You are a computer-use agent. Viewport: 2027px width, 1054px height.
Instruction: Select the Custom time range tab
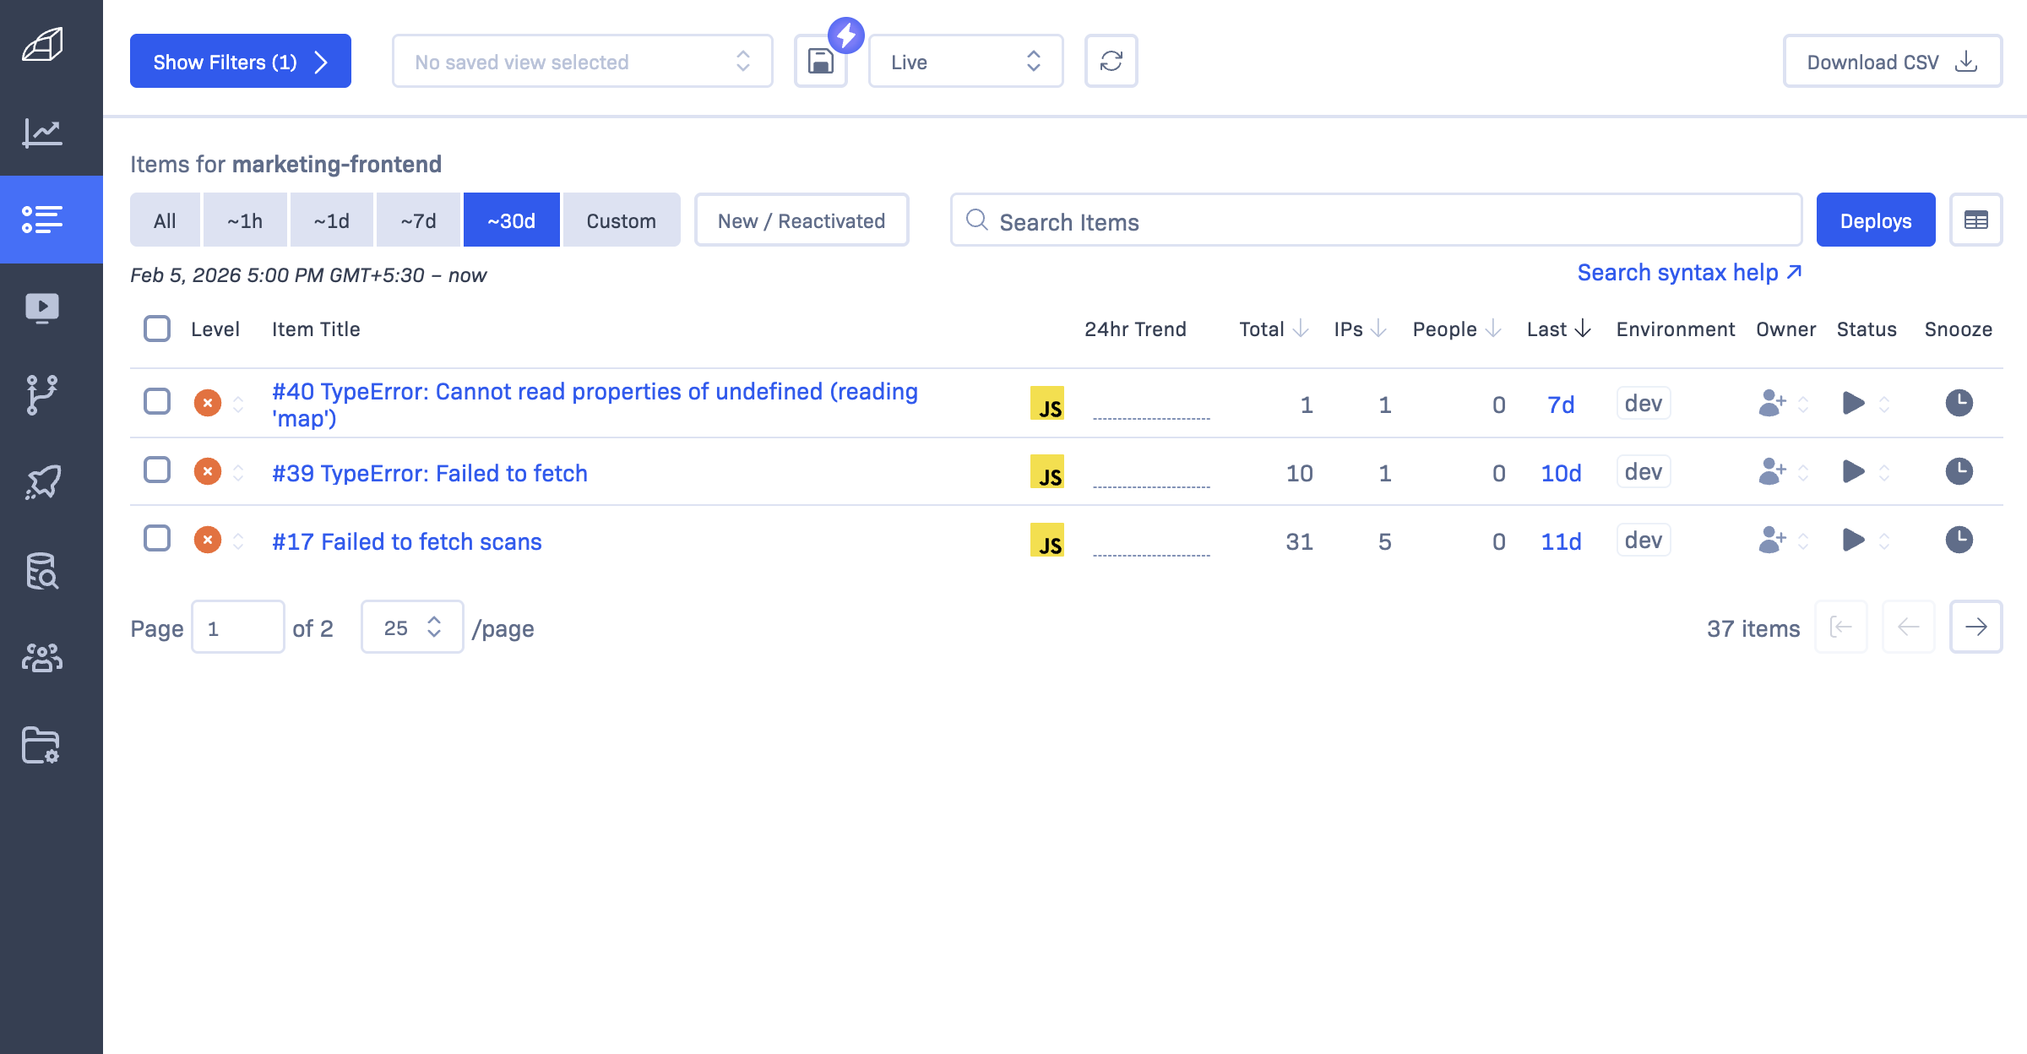[621, 220]
